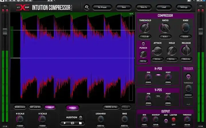Click the Save preset button
The width and height of the screenshot is (206, 128).
point(124,7)
